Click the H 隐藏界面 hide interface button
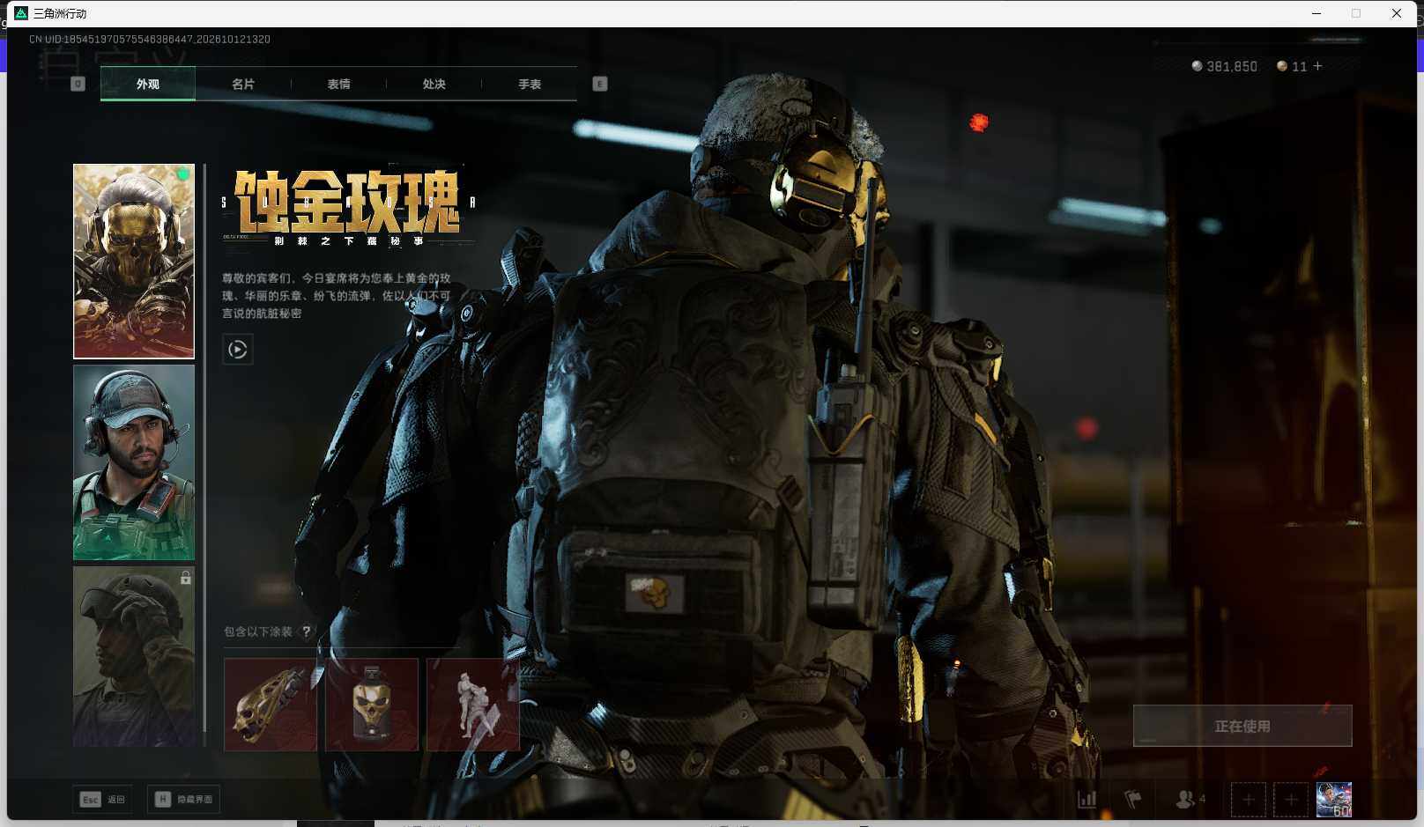Screen dimensions: 1424x827 (x=183, y=800)
